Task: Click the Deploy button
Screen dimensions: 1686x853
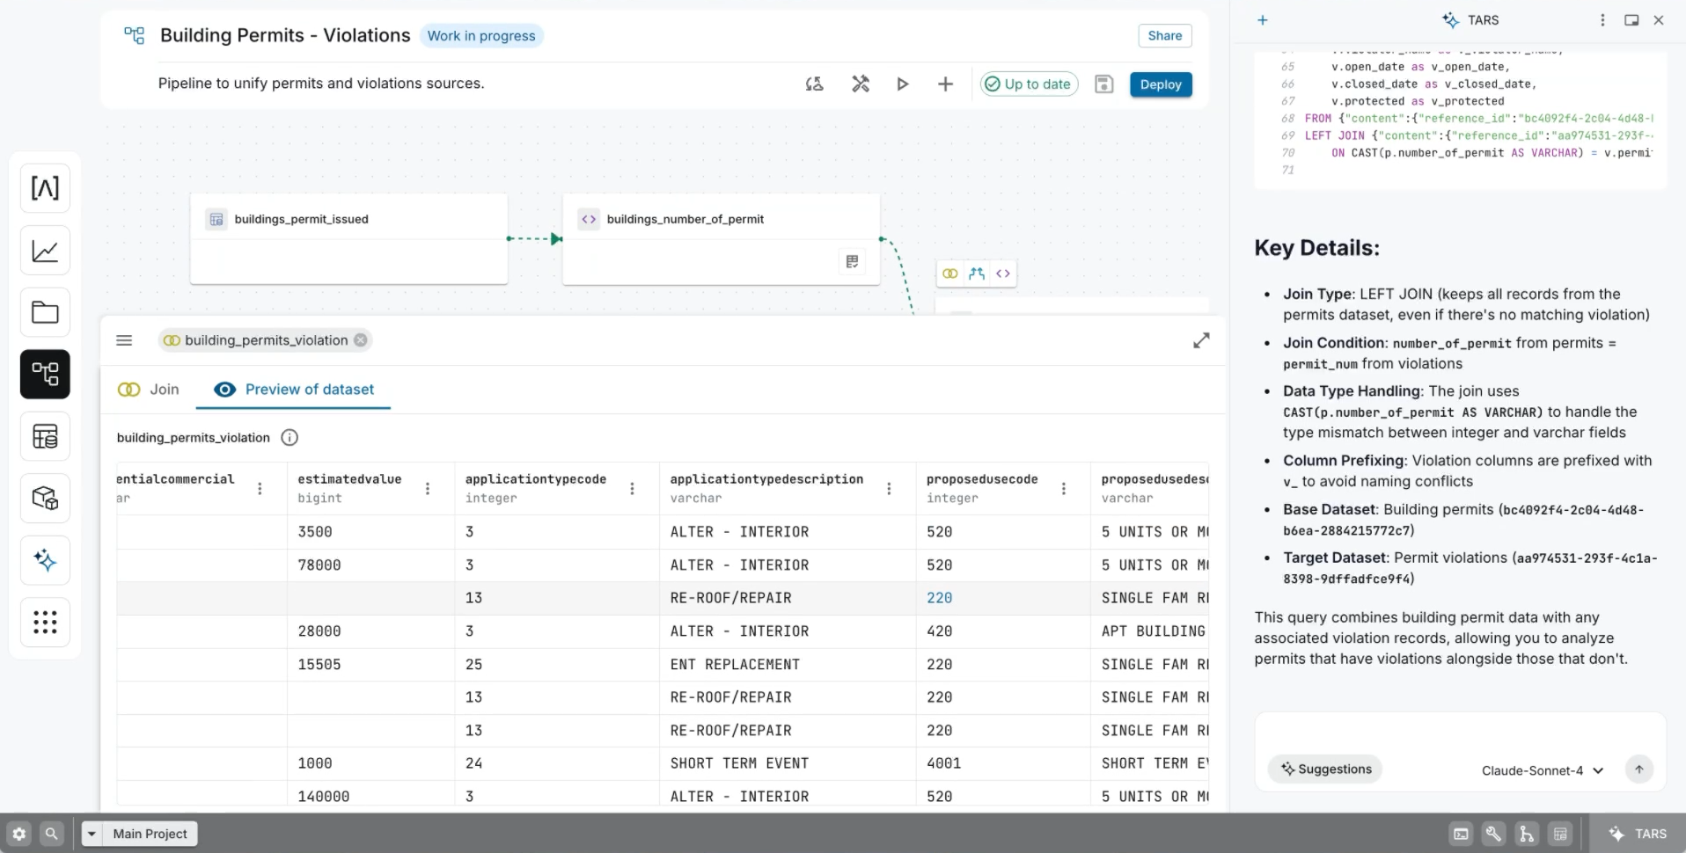Action: point(1160,84)
